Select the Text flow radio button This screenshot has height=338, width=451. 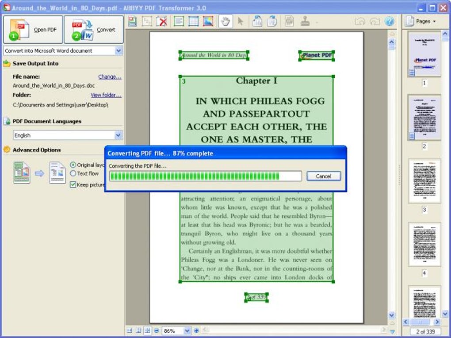(73, 173)
